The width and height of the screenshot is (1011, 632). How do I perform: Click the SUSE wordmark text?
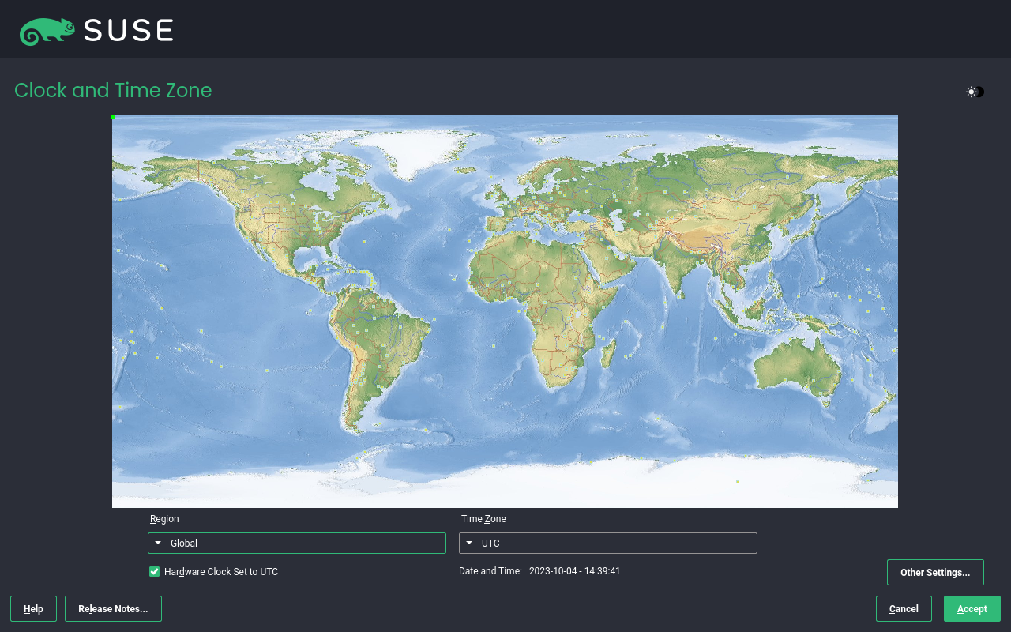point(128,31)
